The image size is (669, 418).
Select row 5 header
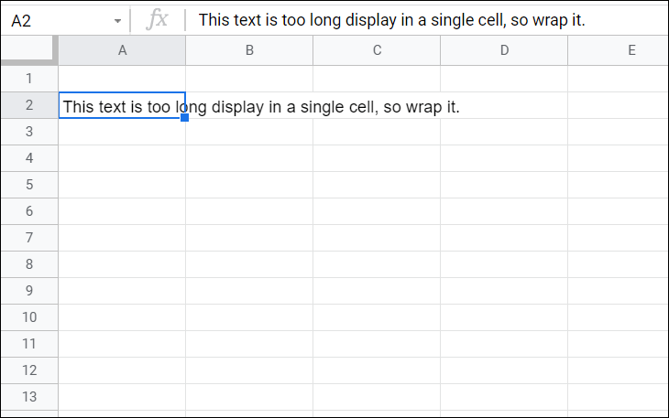click(x=29, y=185)
